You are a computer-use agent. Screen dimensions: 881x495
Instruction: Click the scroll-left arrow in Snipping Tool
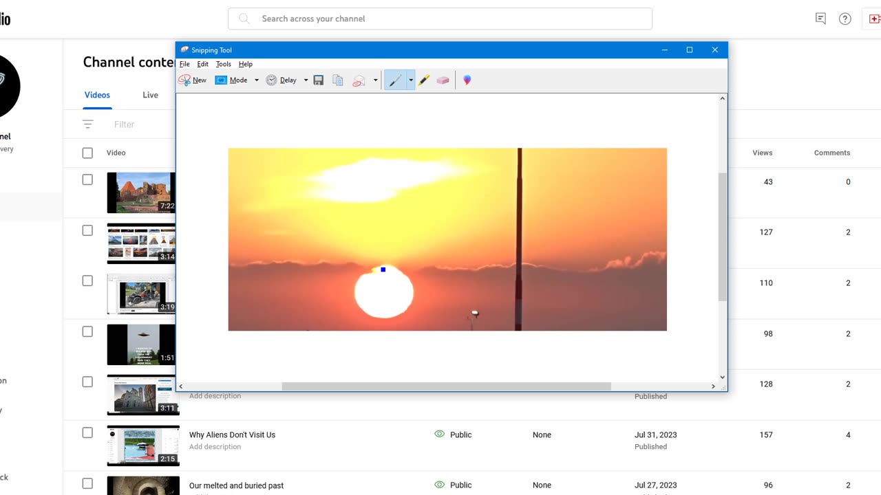point(181,386)
